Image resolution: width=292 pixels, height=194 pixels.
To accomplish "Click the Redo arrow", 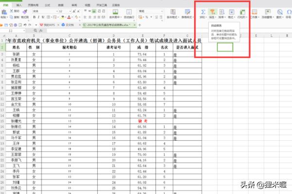I will [30, 25].
